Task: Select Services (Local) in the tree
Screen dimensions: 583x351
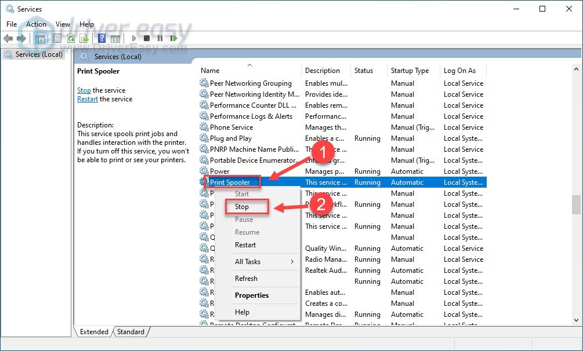Action: [38, 54]
